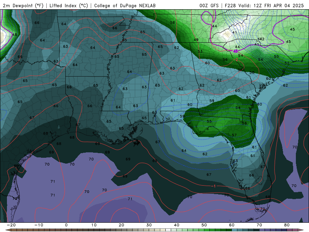
Task: Click the "20" colorbar label
Action: pyautogui.click(x=121, y=225)
